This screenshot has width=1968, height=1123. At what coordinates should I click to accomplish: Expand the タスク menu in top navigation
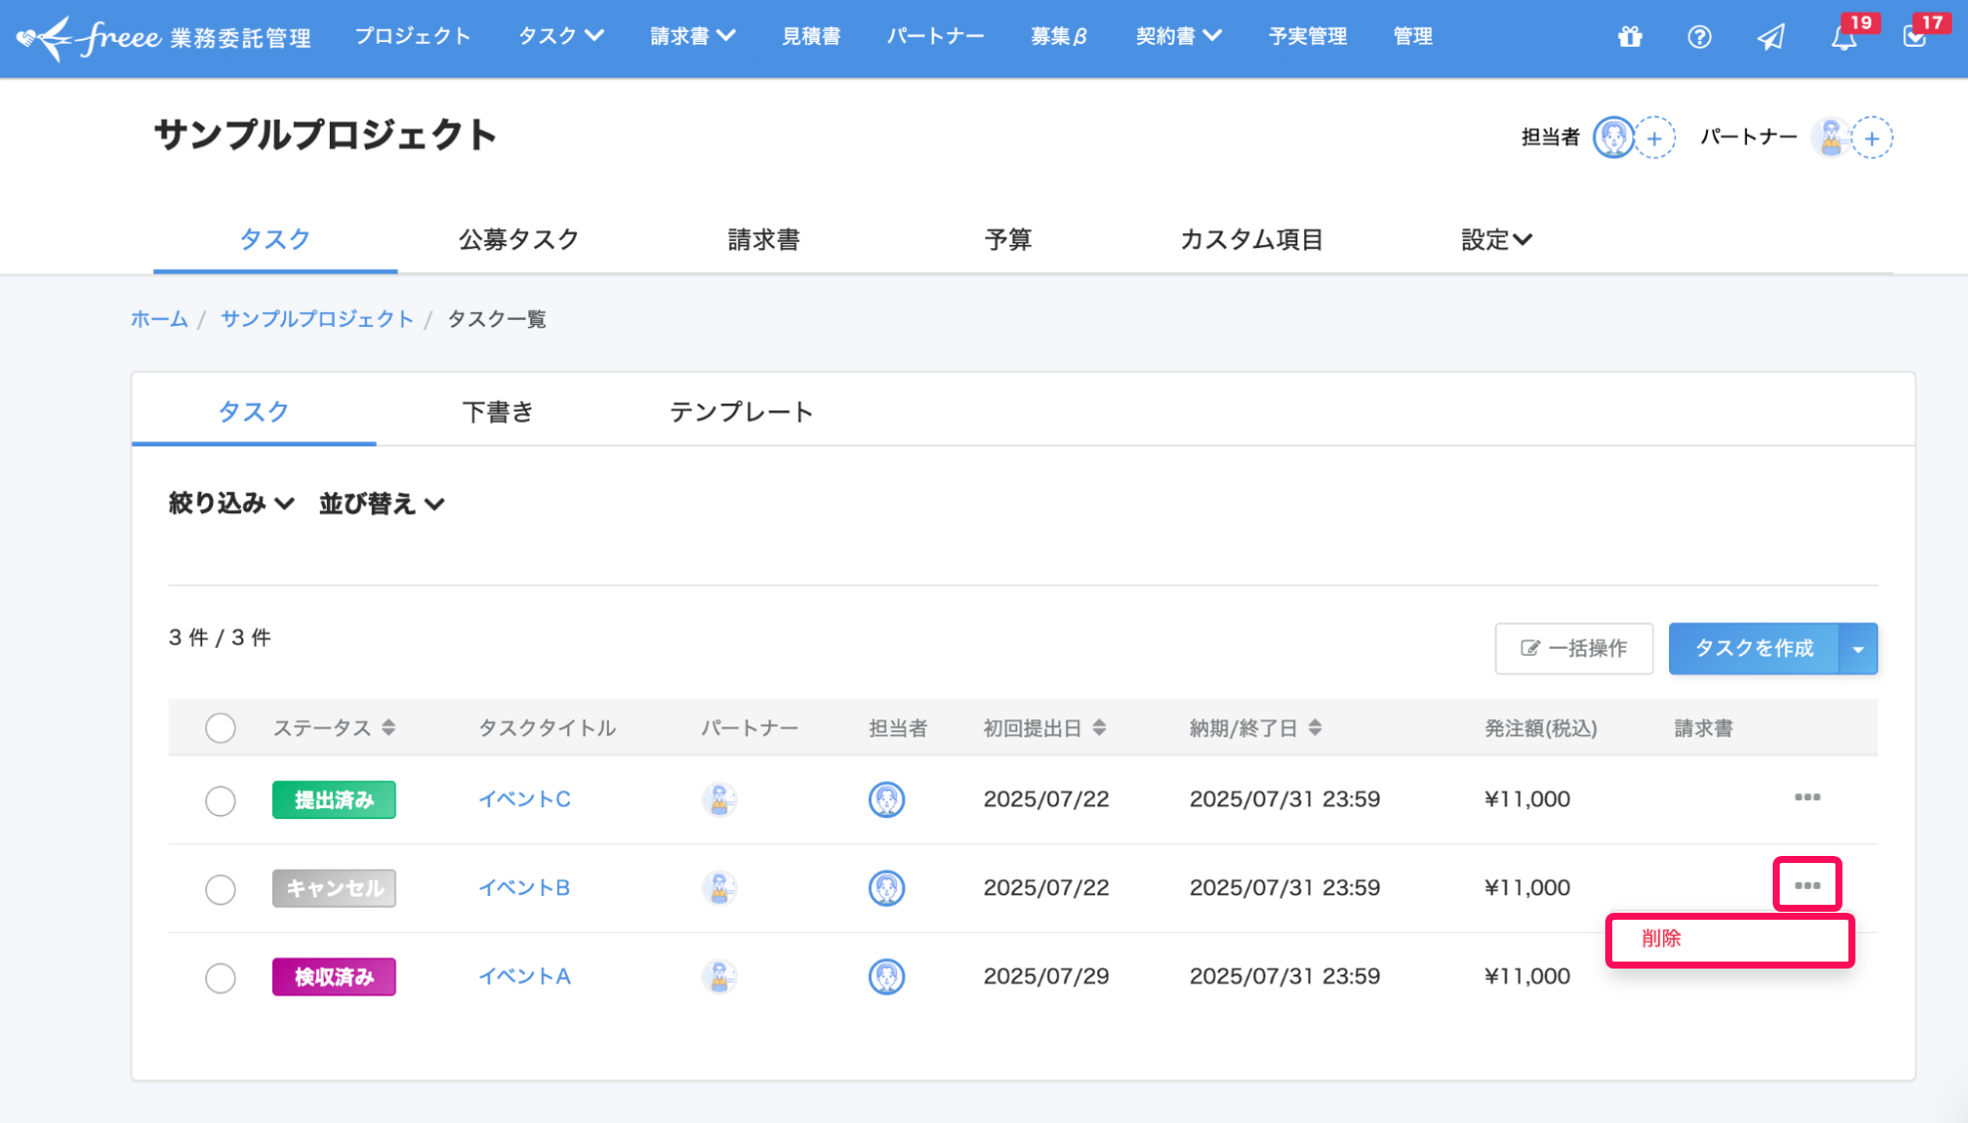pyautogui.click(x=561, y=36)
